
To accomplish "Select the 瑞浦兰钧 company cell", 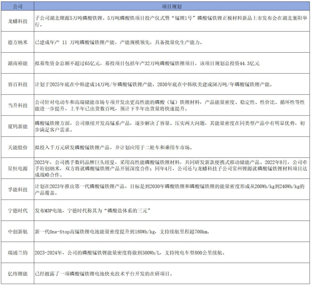I will (x=18, y=252).
